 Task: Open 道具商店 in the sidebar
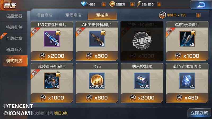[x=14, y=49]
